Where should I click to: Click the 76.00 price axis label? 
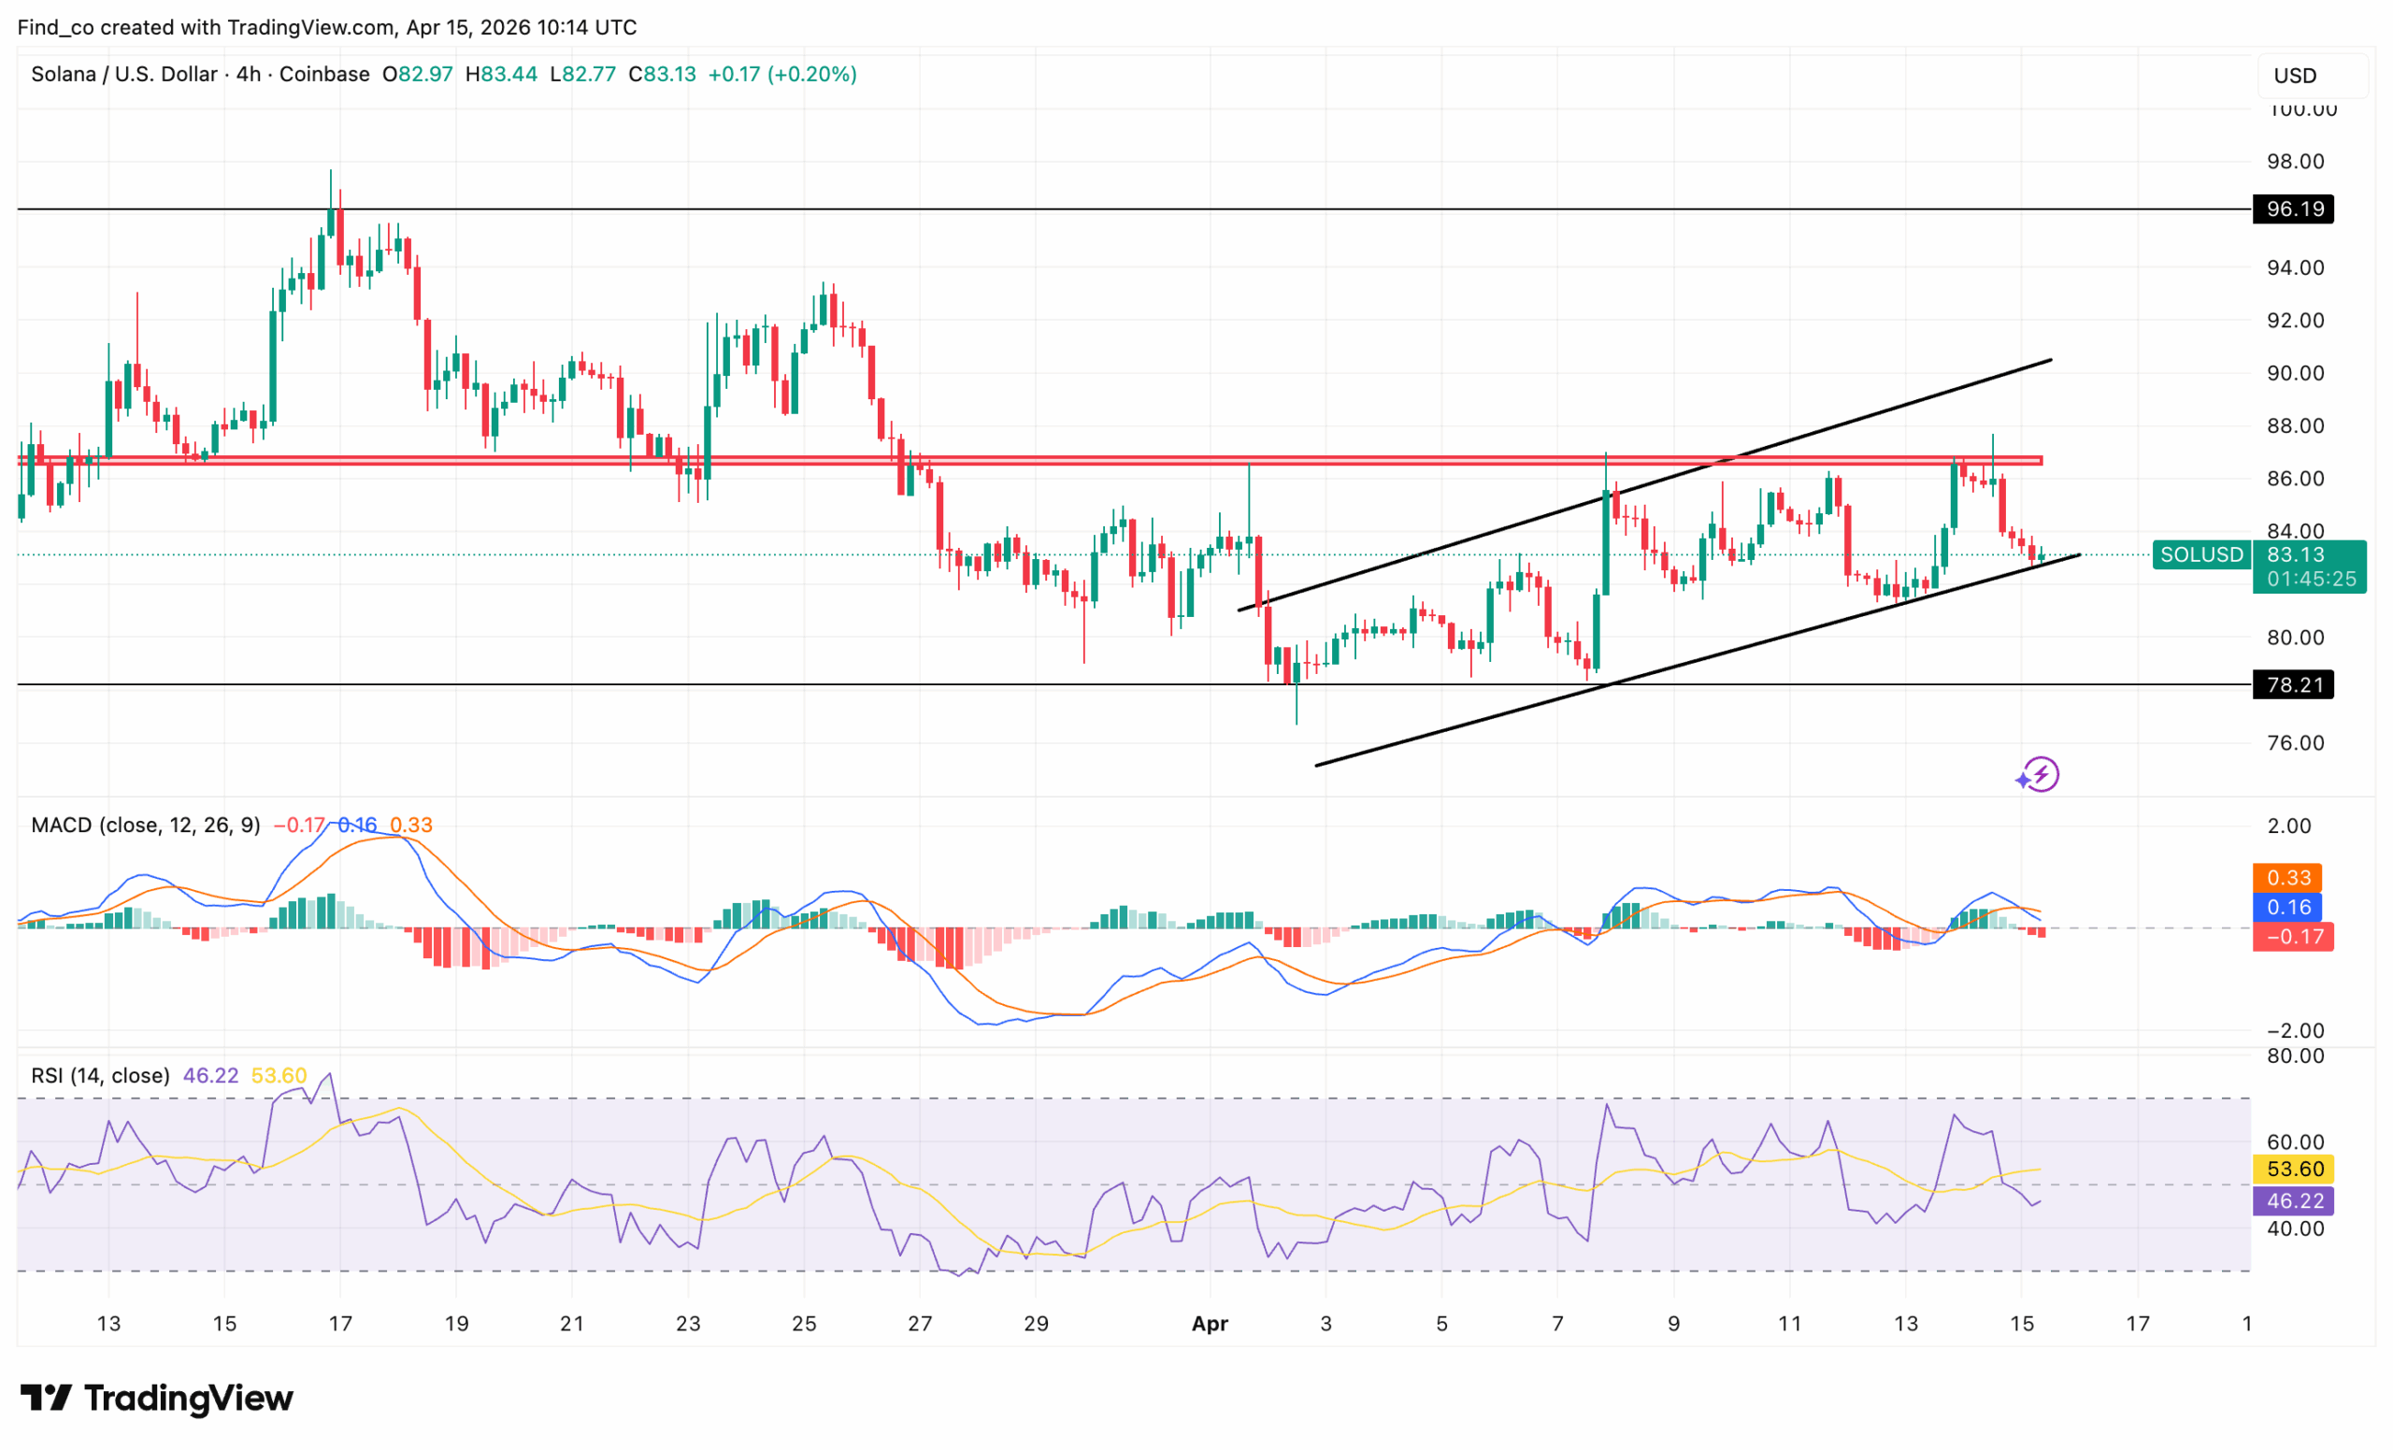click(2295, 743)
